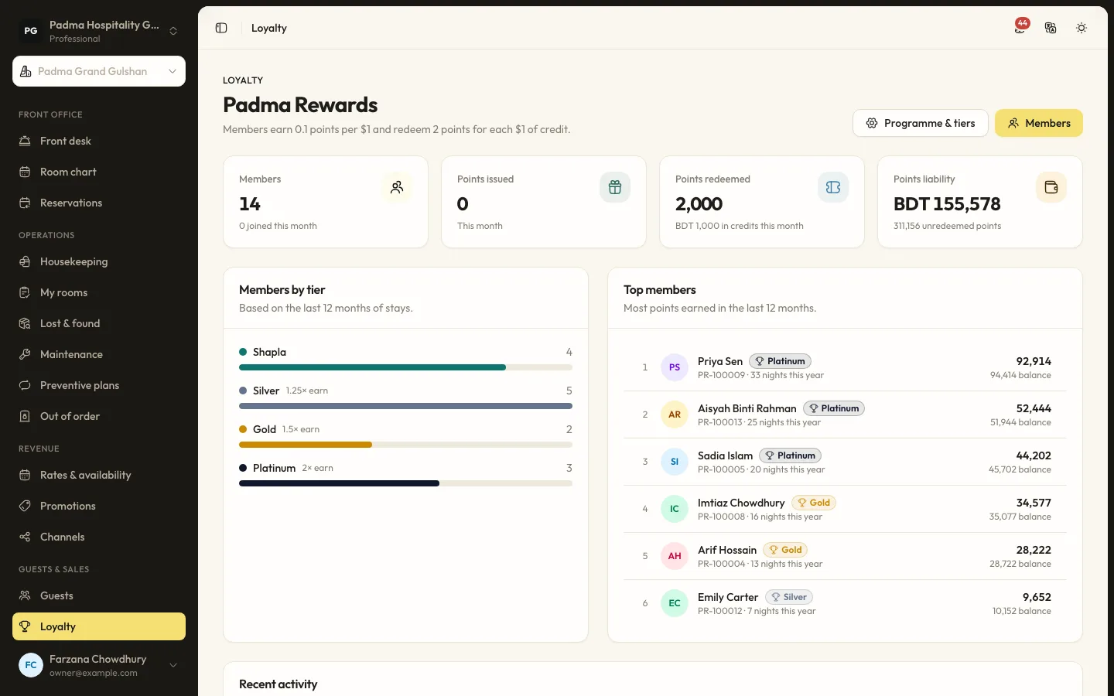Click the Lost & found icon
This screenshot has height=696, width=1114.
[x=25, y=323]
